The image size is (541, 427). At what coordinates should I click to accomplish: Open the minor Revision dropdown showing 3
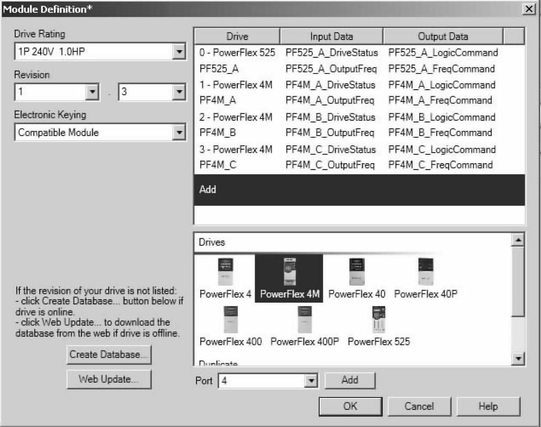coord(179,92)
